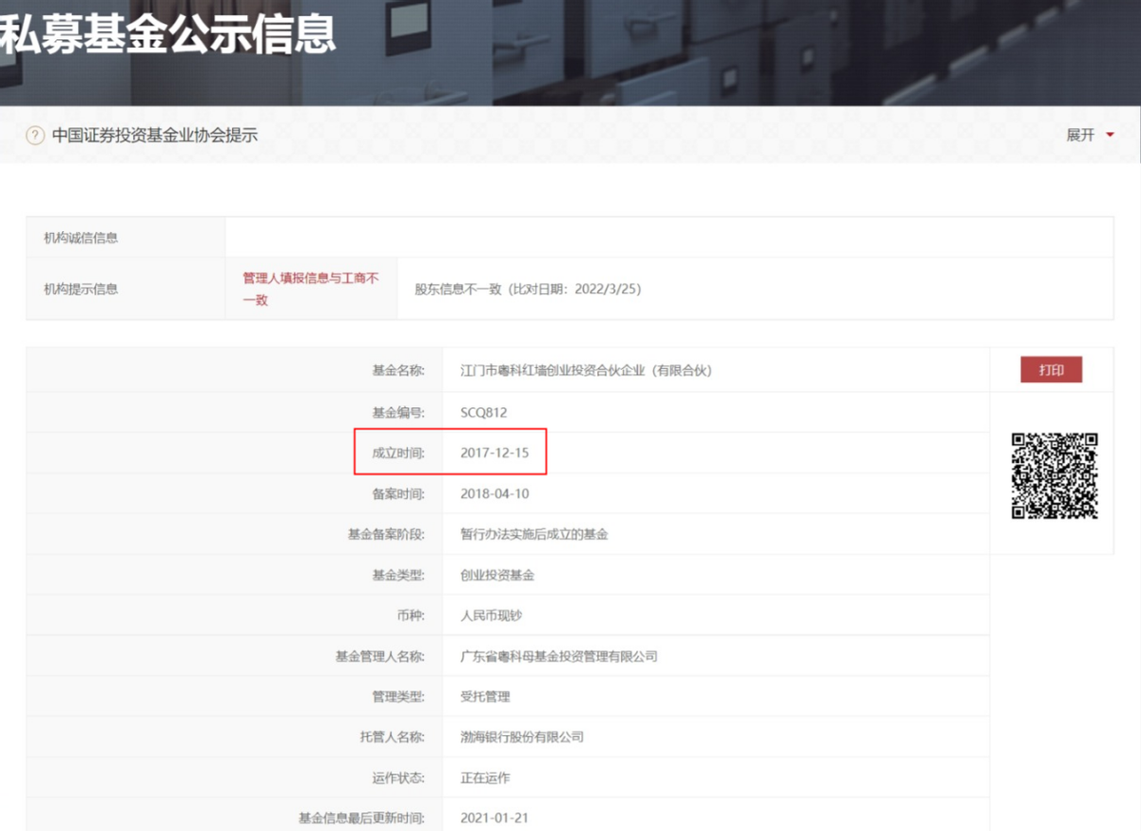1141x831 pixels.
Task: Click manager name 广东省粤科母基金投资管理有限公司
Action: tap(559, 656)
